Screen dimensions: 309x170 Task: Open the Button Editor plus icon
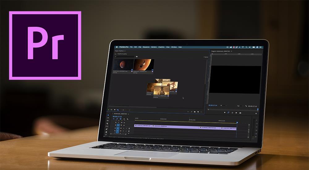tap(256, 113)
